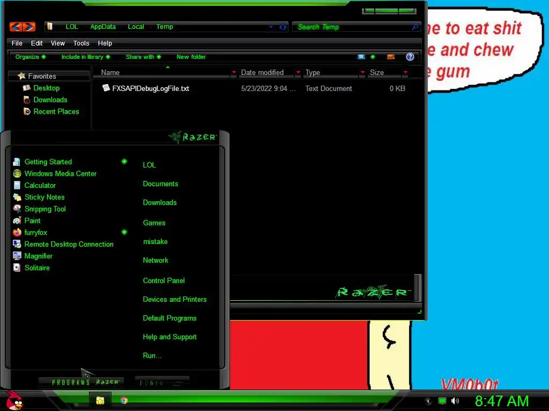The width and height of the screenshot is (549, 411).
Task: Open Control Panel from Start menu
Action: 164,280
